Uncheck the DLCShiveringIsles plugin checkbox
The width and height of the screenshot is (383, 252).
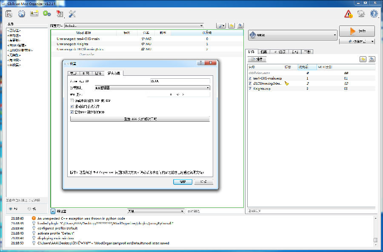click(250, 83)
